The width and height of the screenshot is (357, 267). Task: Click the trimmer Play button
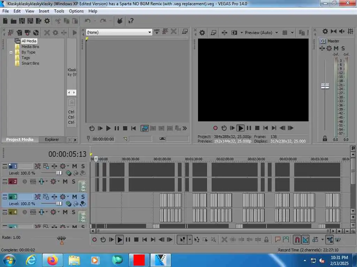click(x=108, y=128)
